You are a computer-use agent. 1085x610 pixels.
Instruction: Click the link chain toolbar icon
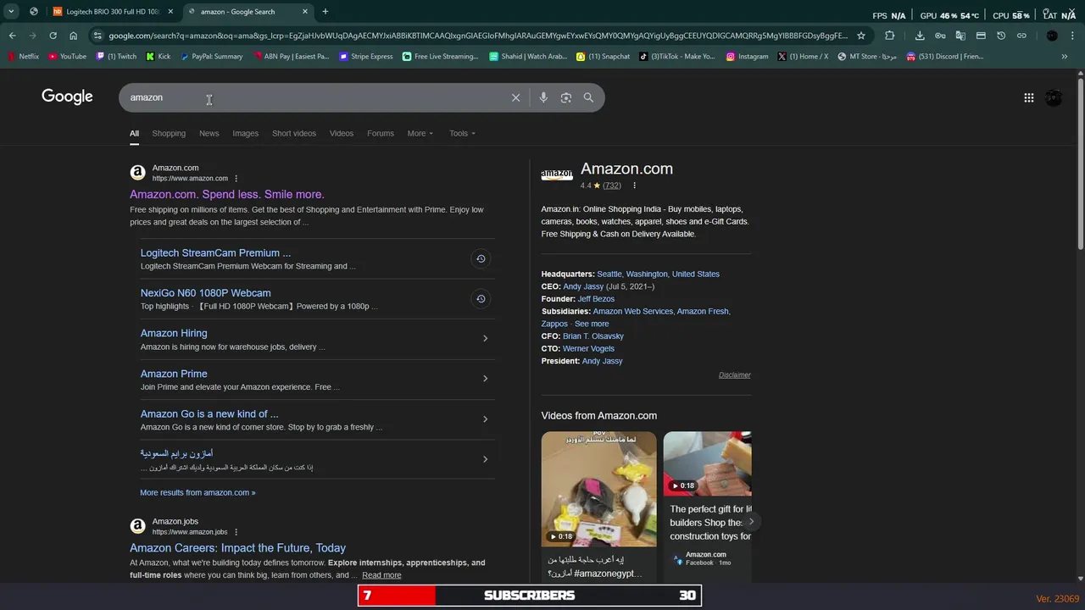[x=1021, y=36]
